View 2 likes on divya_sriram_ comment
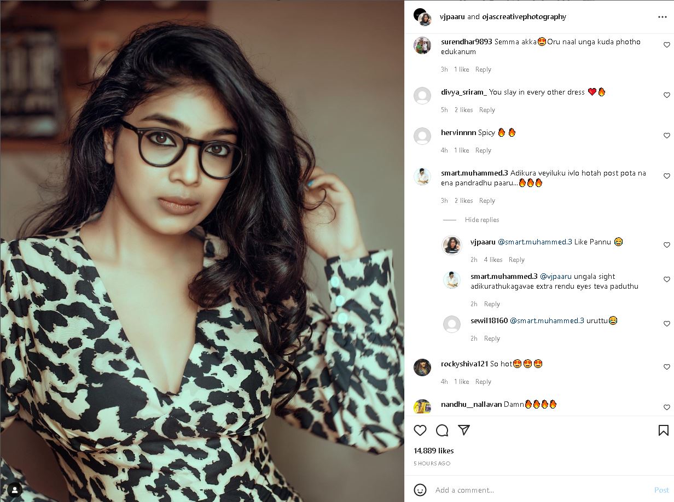Image resolution: width=674 pixels, height=502 pixels. (x=463, y=110)
